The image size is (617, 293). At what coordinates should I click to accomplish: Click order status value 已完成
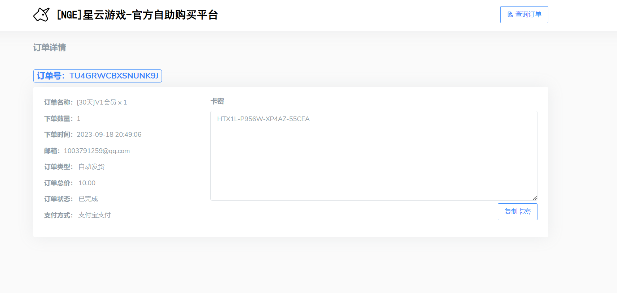(88, 199)
